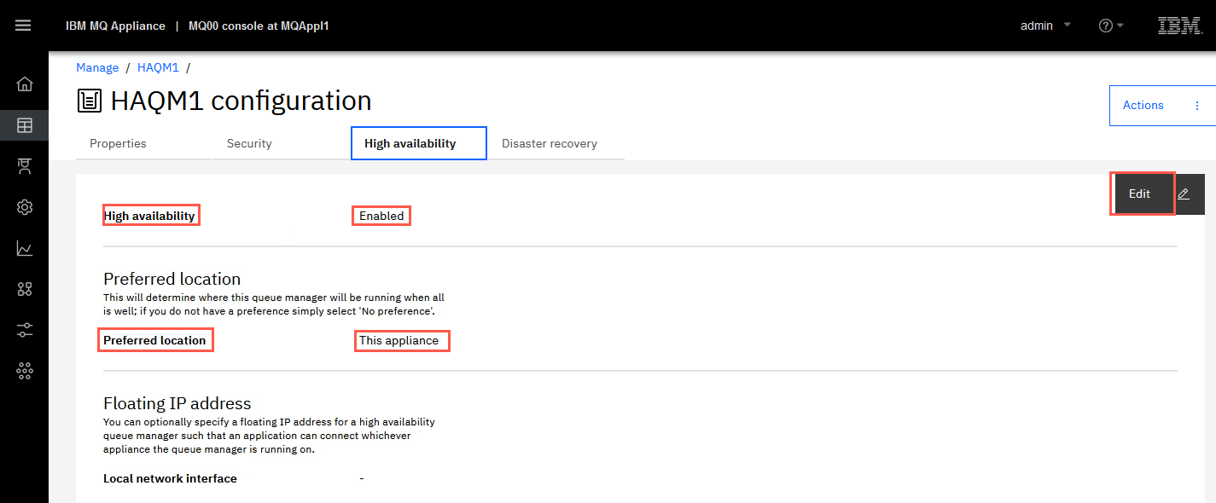Click the IBM logo
The height and width of the screenshot is (503, 1216).
[1180, 26]
